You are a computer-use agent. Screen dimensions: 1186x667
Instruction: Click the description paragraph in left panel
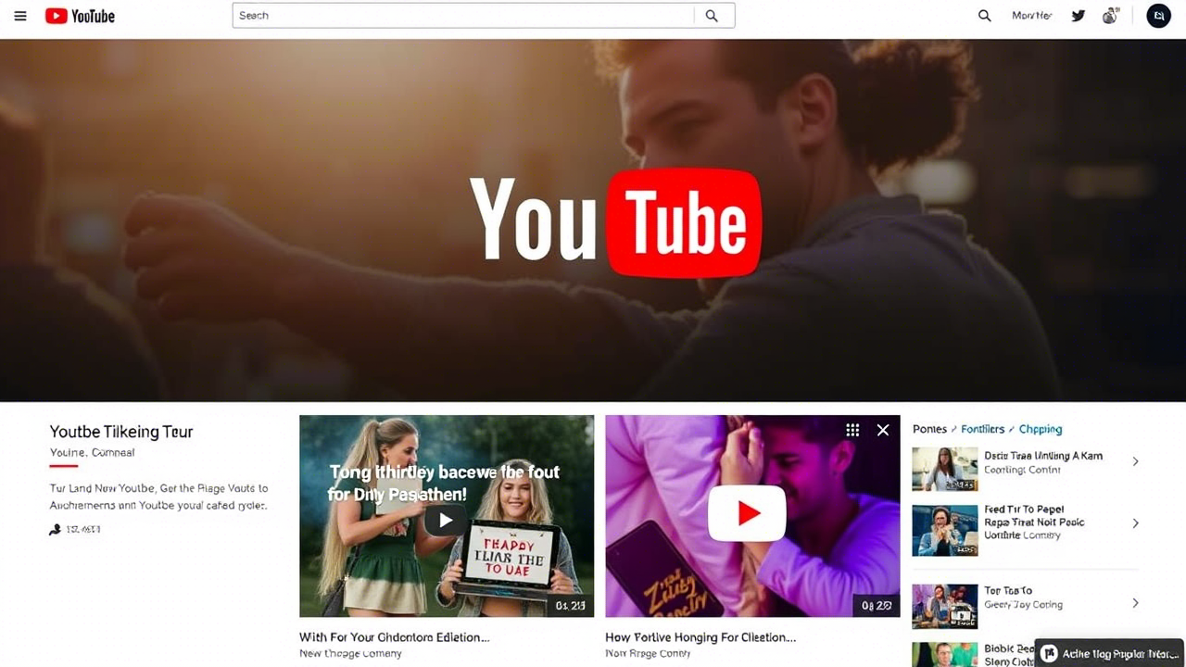158,497
